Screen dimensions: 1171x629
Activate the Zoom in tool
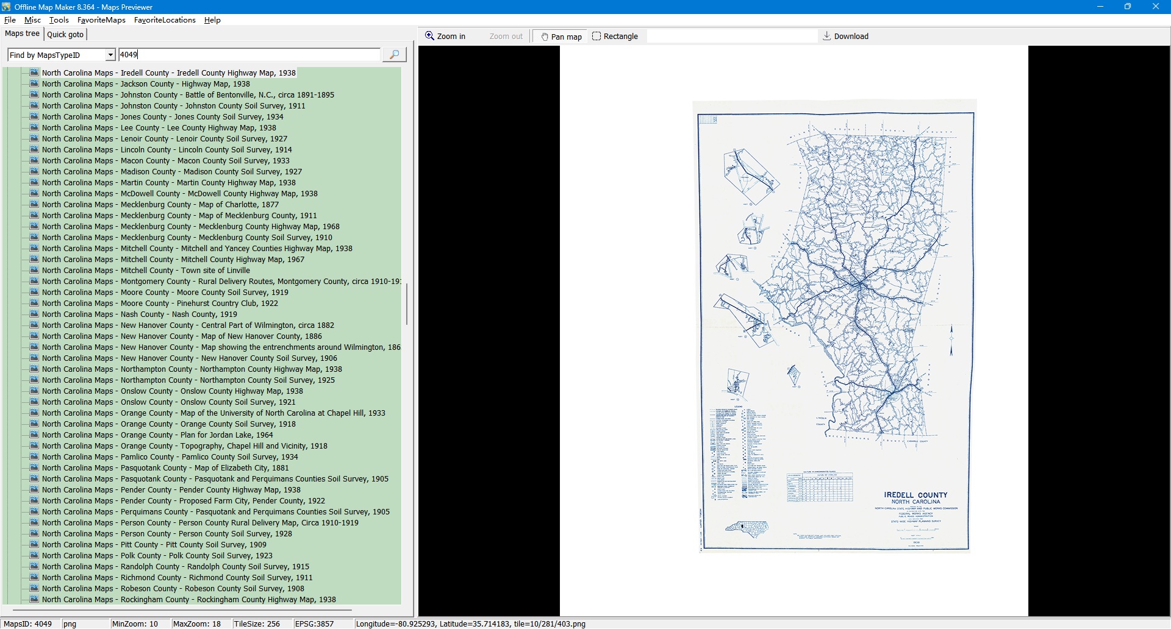point(445,37)
